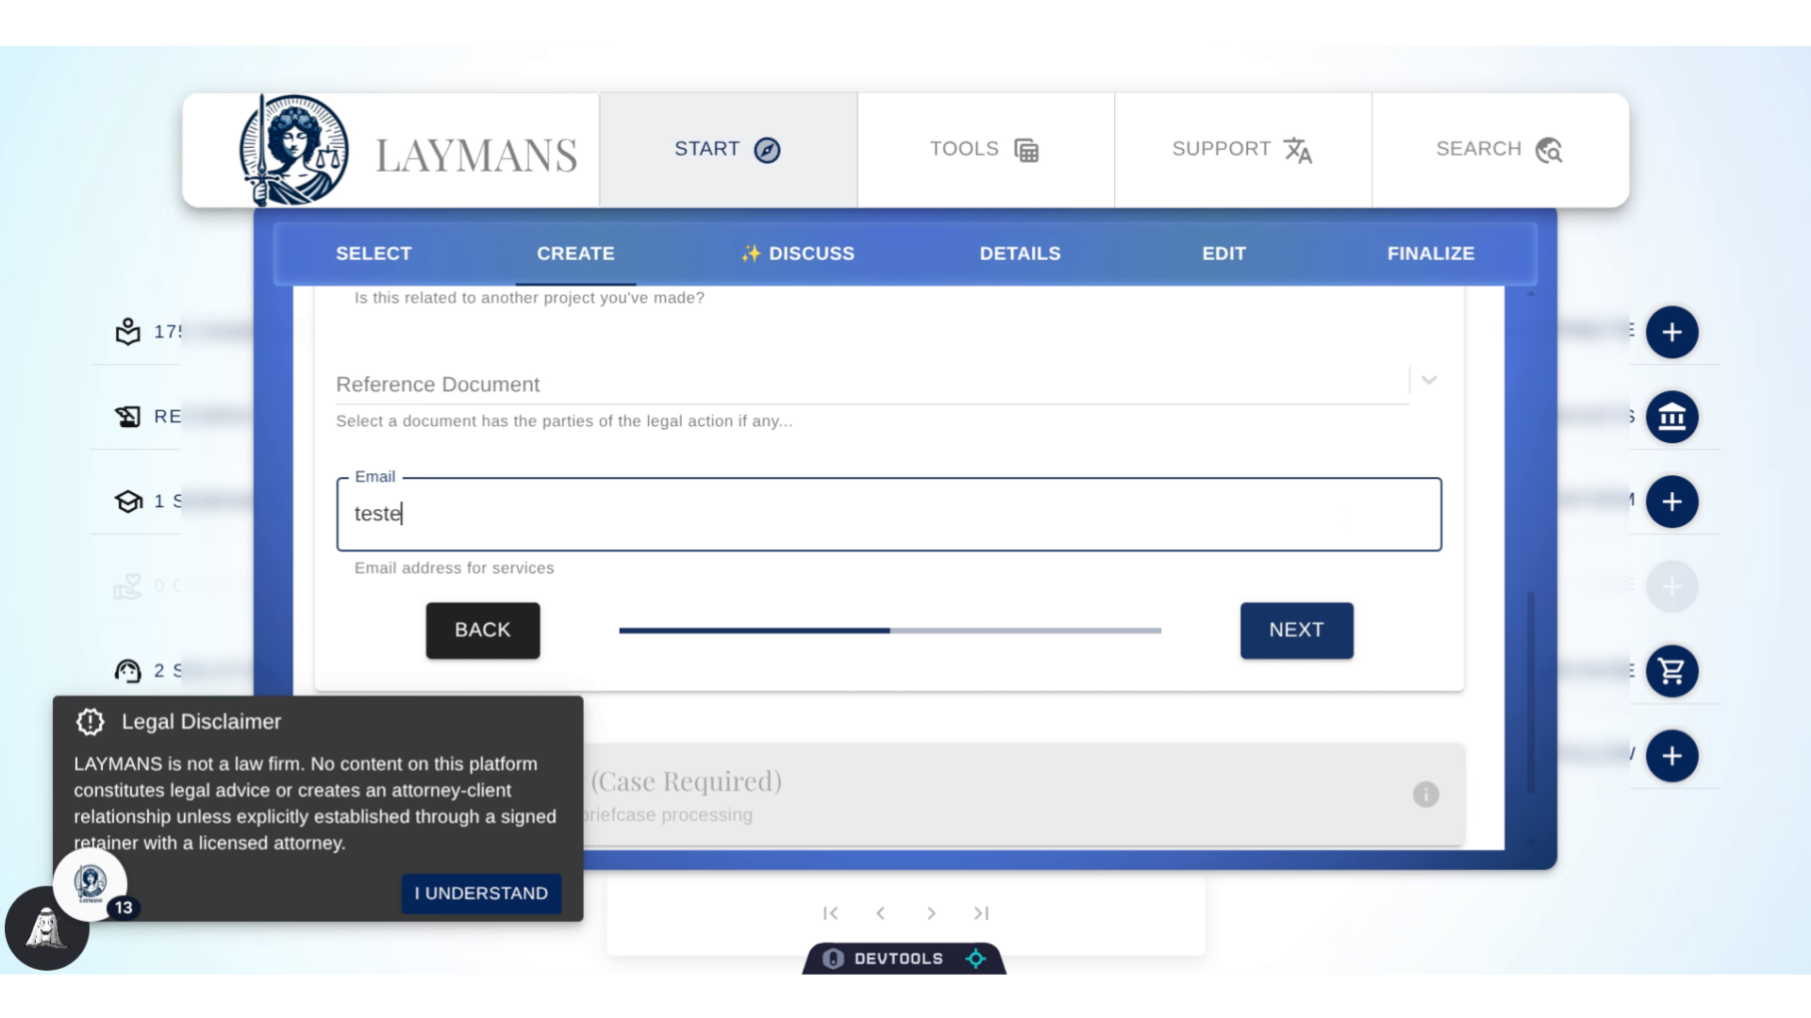The image size is (1811, 1018).
Task: Click the progress bar between Back and Next
Action: pos(889,631)
